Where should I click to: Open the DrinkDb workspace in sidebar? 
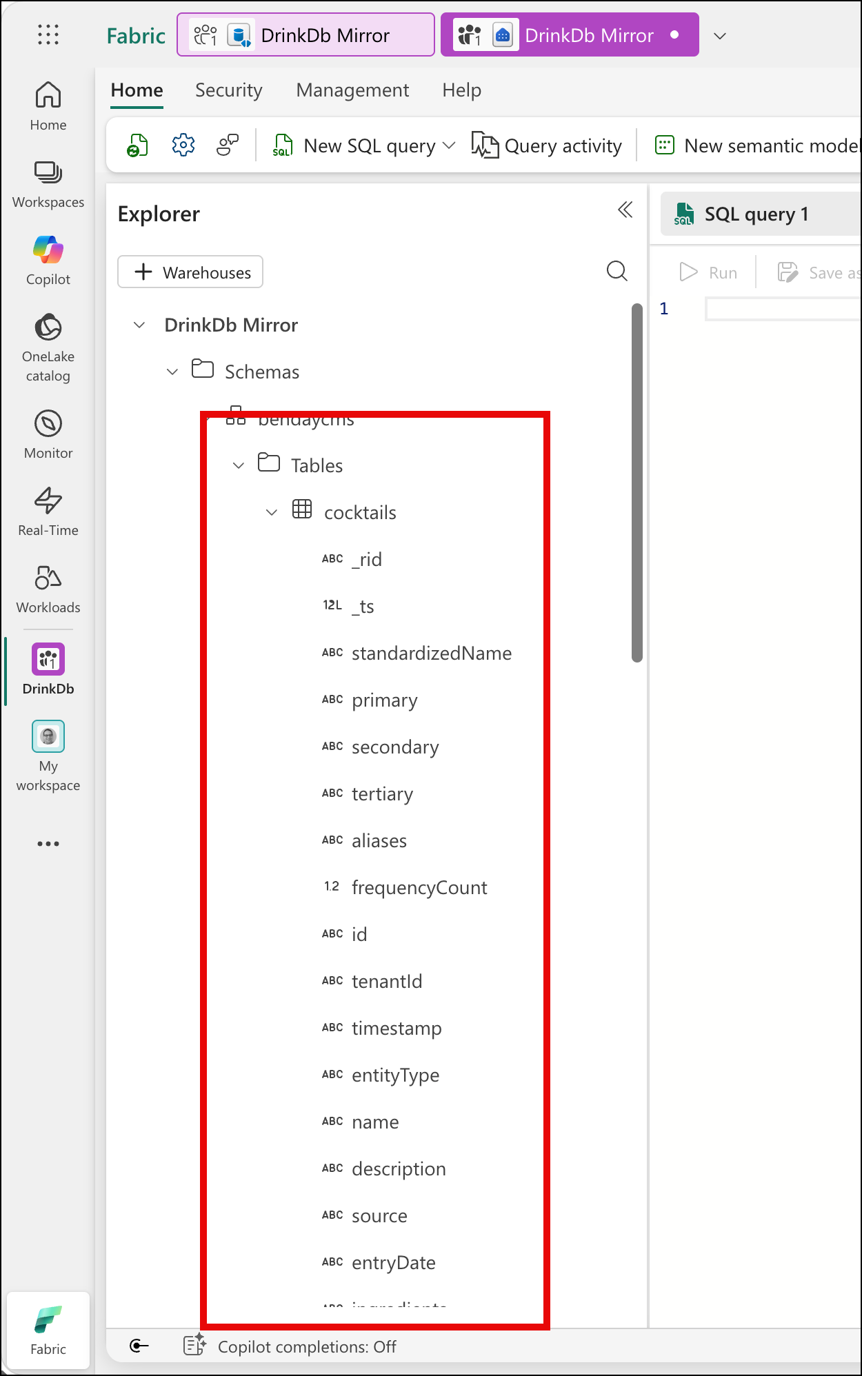tap(48, 669)
